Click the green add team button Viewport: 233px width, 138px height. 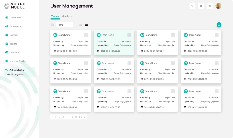pyautogui.click(x=219, y=25)
